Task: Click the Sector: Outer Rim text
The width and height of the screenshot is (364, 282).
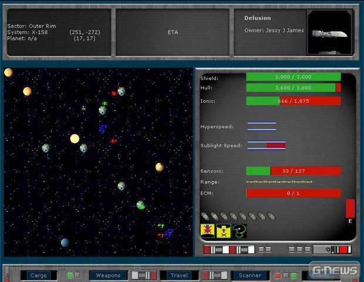Action: point(32,26)
